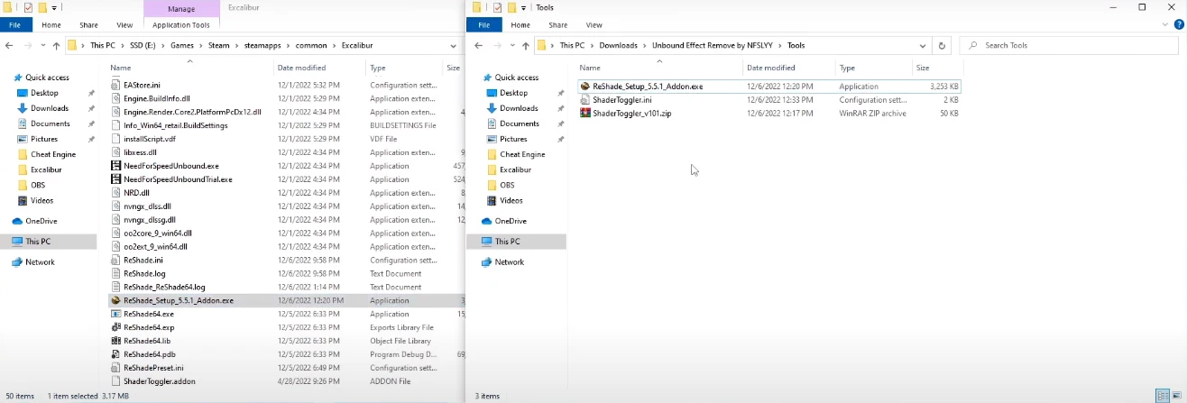This screenshot has height=403, width=1187.
Task: Click the ReShade_Setup_5.5.1_Addon.exe icon in Tools window
Action: tap(585, 87)
